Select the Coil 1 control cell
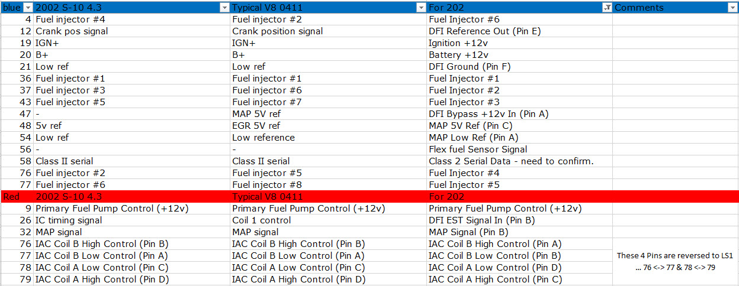The height and width of the screenshot is (286, 739). click(x=328, y=220)
